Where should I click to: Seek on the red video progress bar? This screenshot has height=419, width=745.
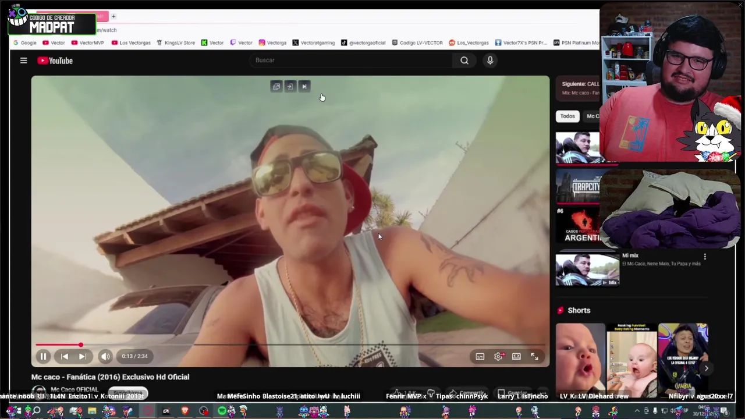pyautogui.click(x=290, y=345)
